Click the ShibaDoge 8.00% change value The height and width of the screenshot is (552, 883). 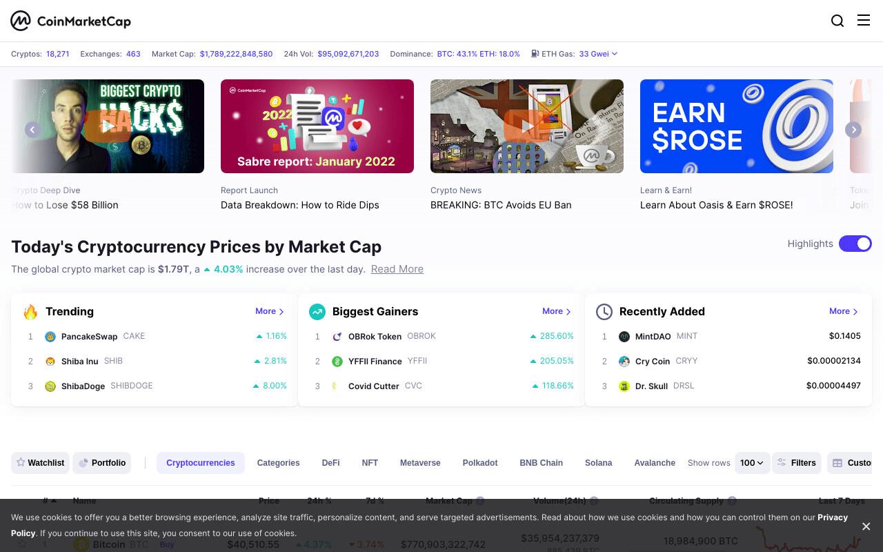[270, 386]
